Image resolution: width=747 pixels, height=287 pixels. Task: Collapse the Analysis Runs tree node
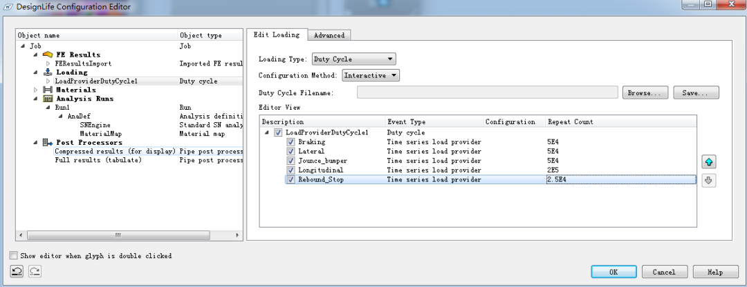coord(35,99)
